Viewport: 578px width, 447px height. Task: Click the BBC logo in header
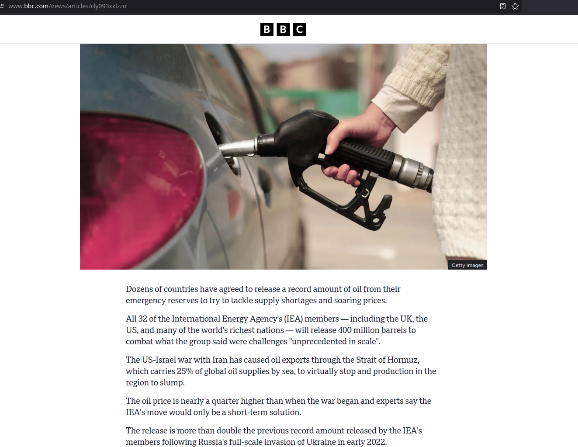[283, 29]
